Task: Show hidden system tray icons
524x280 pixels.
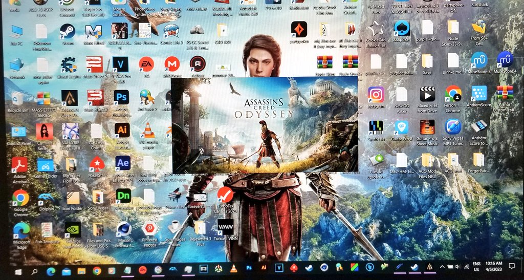Action: pyautogui.click(x=442, y=267)
